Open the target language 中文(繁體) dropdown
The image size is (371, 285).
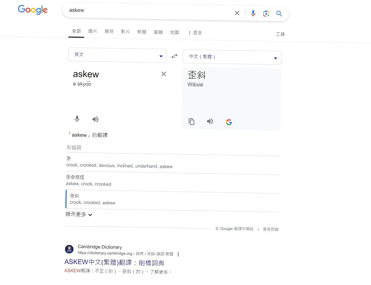coord(232,57)
